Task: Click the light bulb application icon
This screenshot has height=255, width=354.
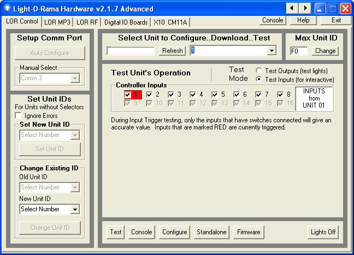Action: [x=7, y=9]
